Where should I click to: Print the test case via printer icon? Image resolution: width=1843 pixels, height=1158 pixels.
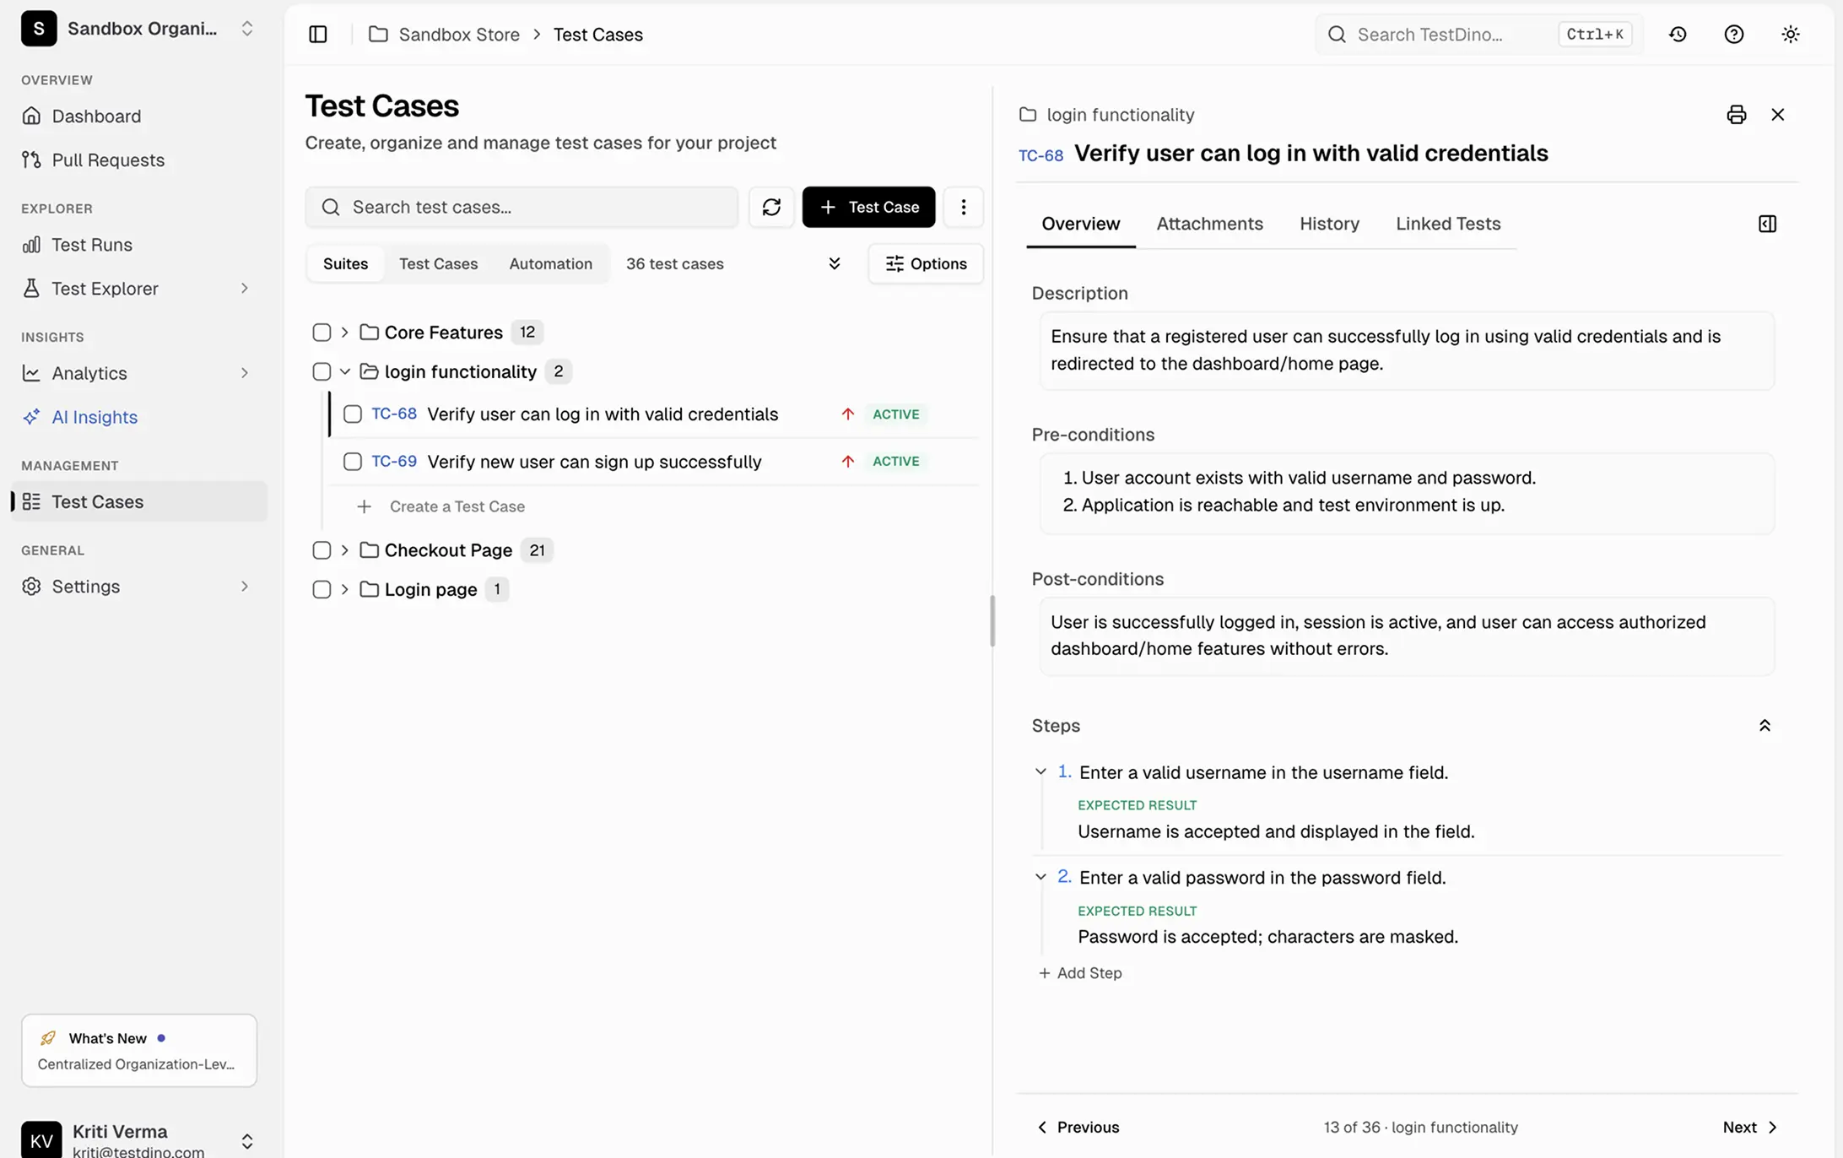1736,115
